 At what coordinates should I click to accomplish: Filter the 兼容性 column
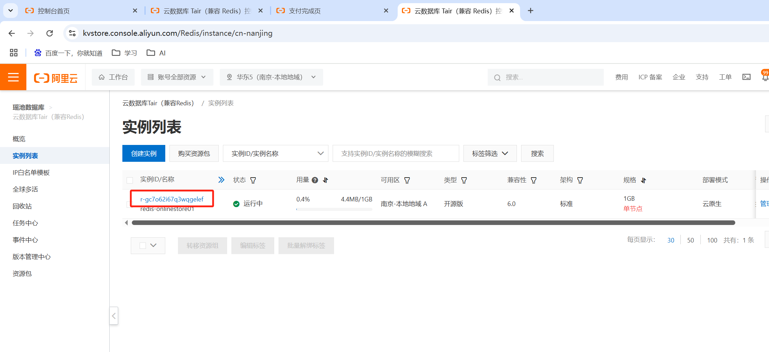[x=534, y=180]
